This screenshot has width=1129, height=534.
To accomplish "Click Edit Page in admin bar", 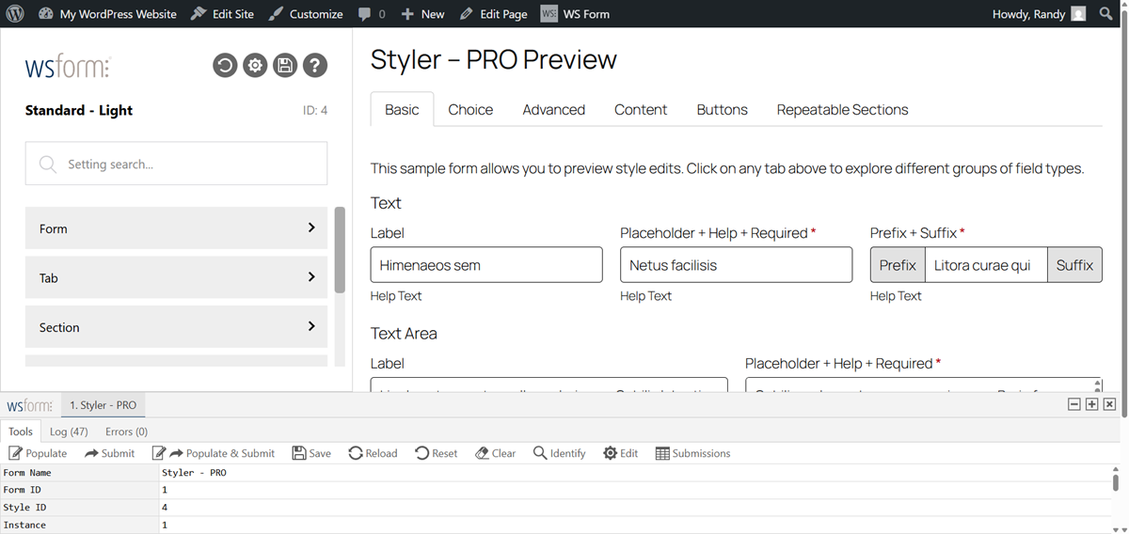I will pyautogui.click(x=494, y=14).
